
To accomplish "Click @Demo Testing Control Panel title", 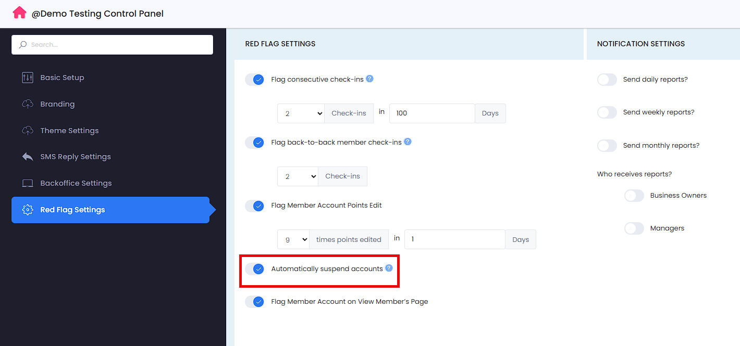I will coord(97,14).
